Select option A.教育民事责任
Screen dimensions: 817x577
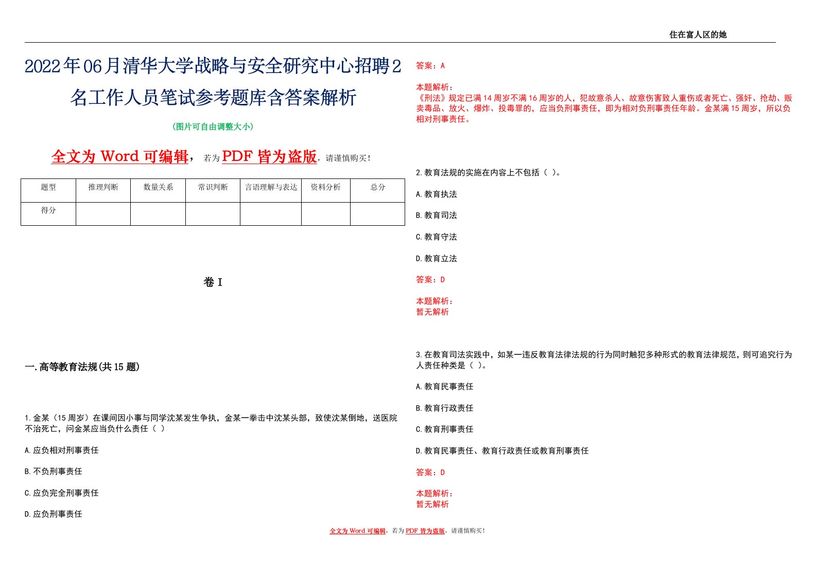tap(444, 386)
